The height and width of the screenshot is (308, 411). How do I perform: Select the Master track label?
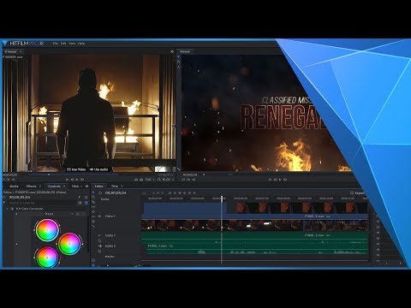[110, 257]
